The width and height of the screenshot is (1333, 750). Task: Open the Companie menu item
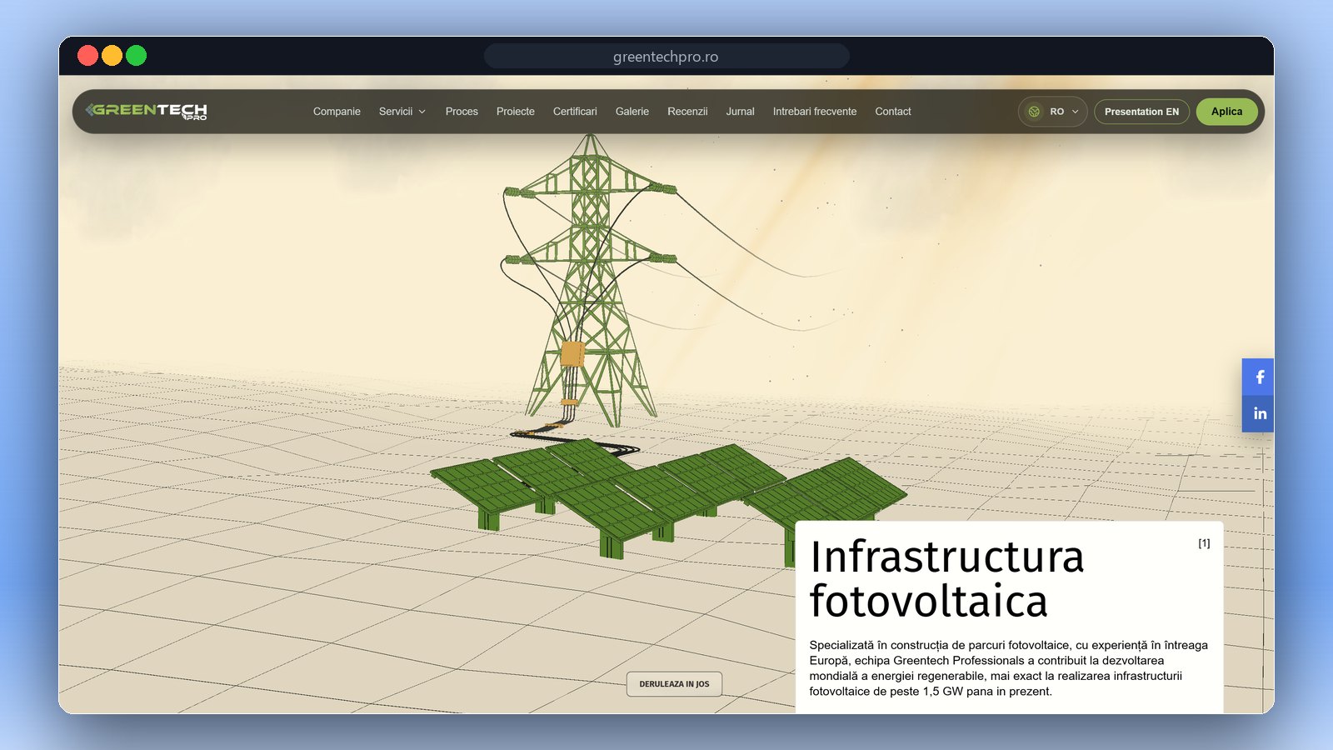pos(337,112)
